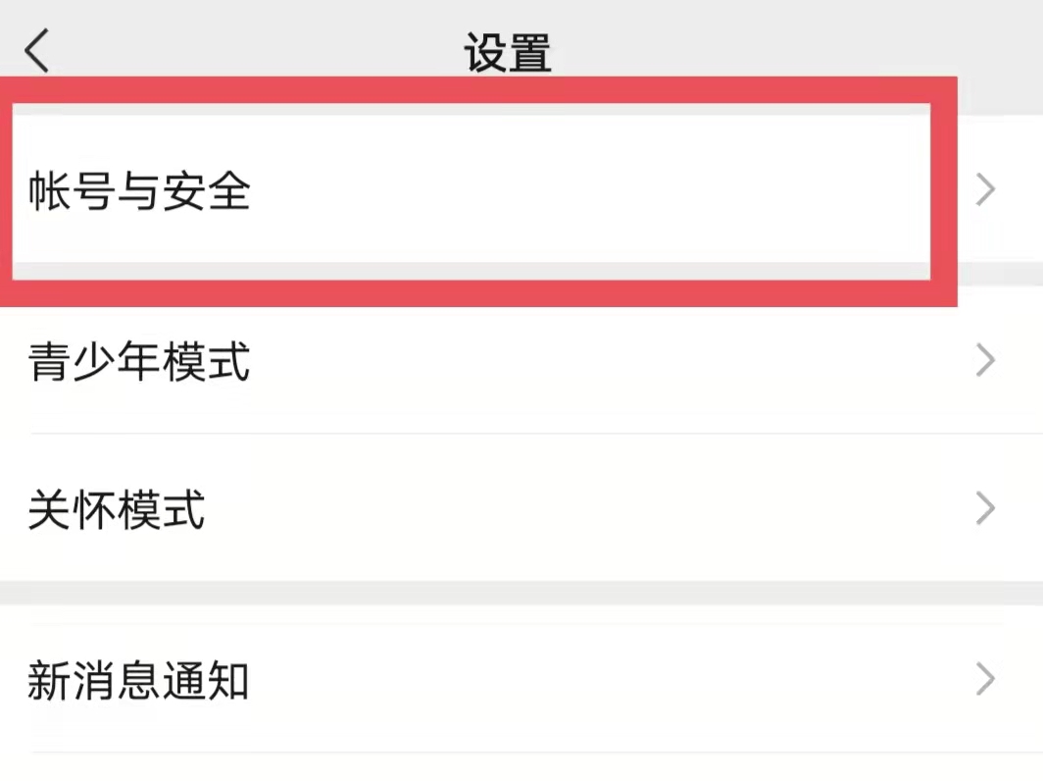The width and height of the screenshot is (1043, 781).
Task: Open 帐号与安全 settings by its label
Action: coord(139,190)
